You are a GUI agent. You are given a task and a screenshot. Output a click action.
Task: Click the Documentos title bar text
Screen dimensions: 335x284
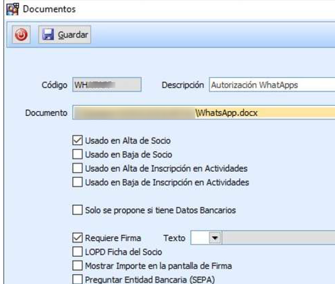[x=49, y=9]
